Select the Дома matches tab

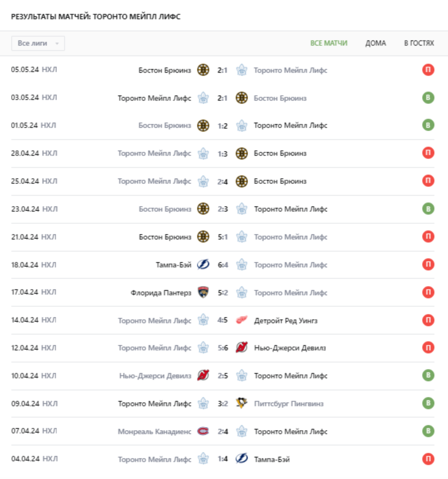click(x=375, y=43)
